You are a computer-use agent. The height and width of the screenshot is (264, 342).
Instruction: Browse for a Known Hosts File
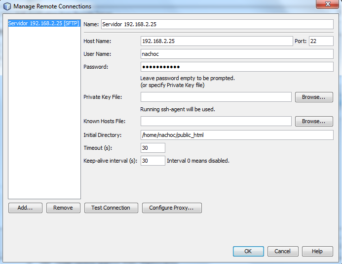point(314,121)
